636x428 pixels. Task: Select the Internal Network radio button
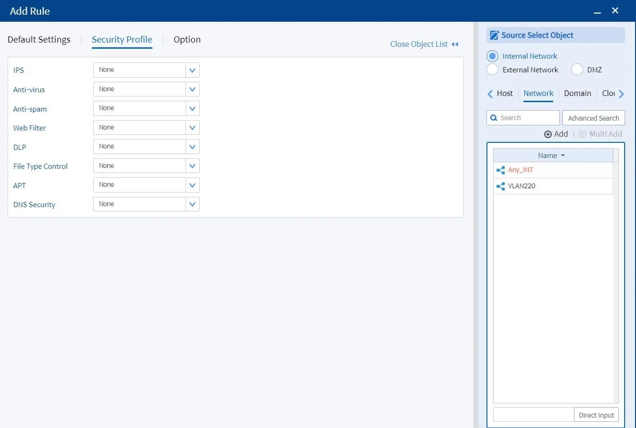pyautogui.click(x=492, y=56)
